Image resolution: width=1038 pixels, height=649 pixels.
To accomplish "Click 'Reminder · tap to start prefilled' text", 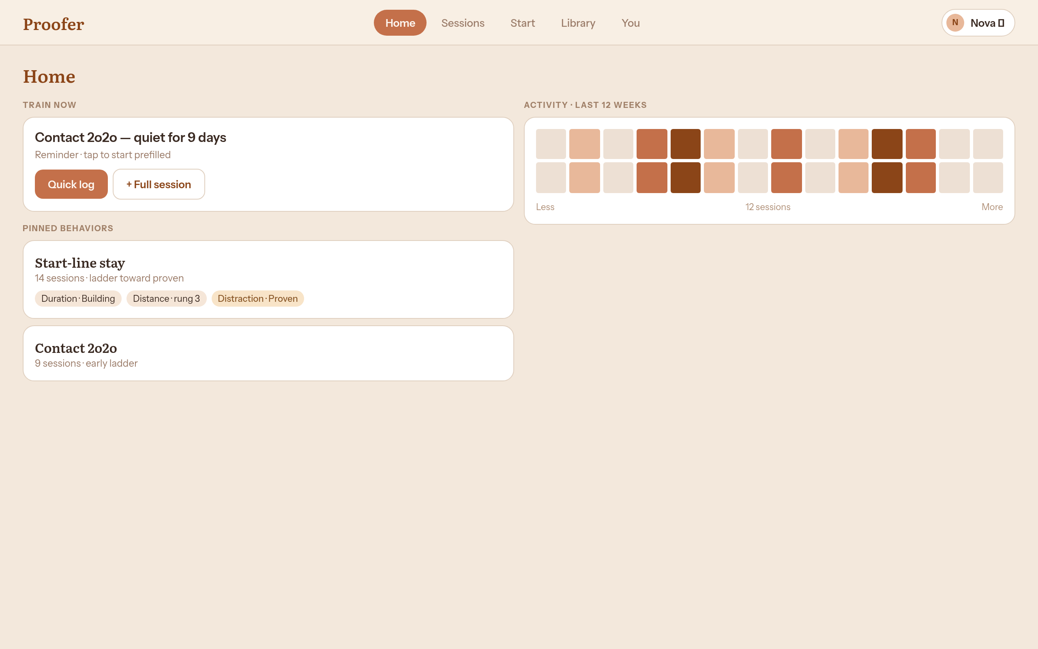I will pyautogui.click(x=103, y=155).
